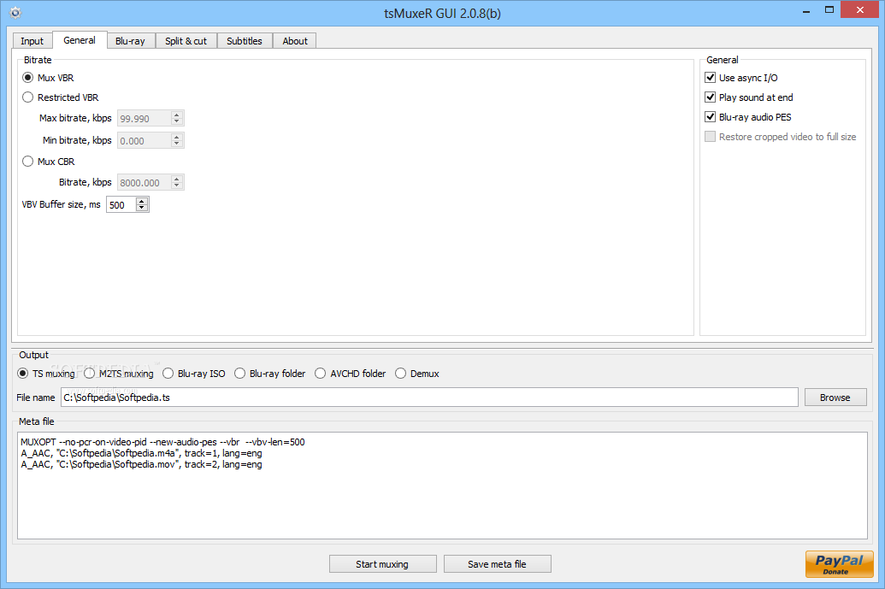
Task: Go to the Subtitles tab
Action: 245,41
